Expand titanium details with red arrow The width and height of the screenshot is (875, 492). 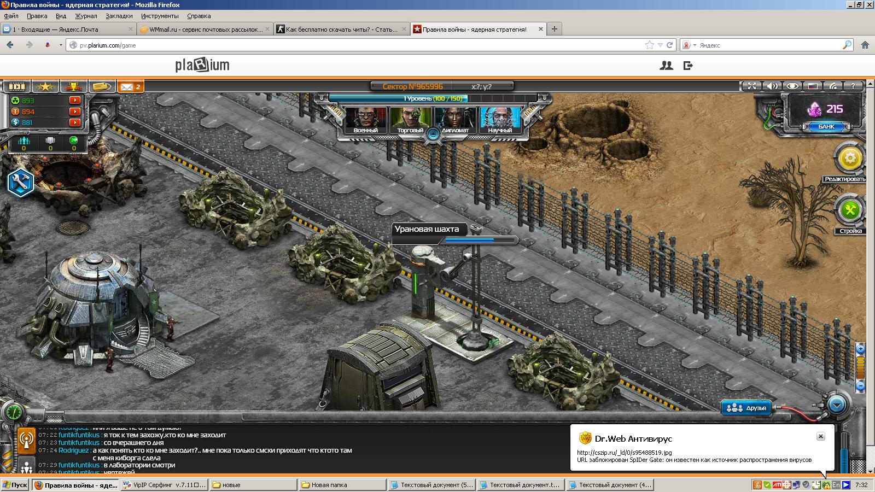click(75, 112)
